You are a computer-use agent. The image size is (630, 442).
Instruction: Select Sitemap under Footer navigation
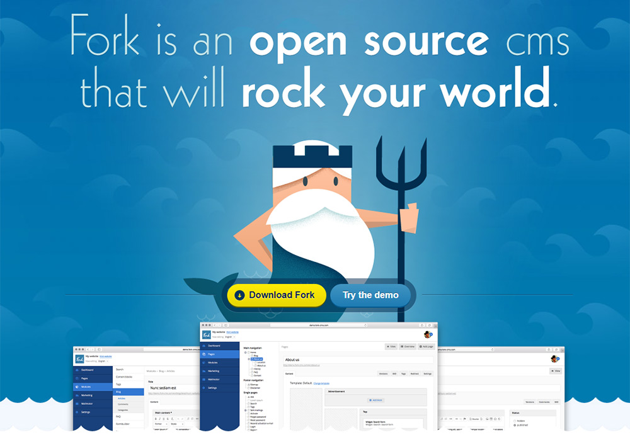click(x=254, y=385)
